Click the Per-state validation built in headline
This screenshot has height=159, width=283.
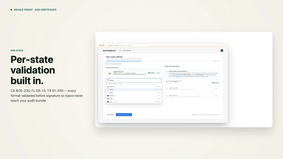tap(33, 70)
